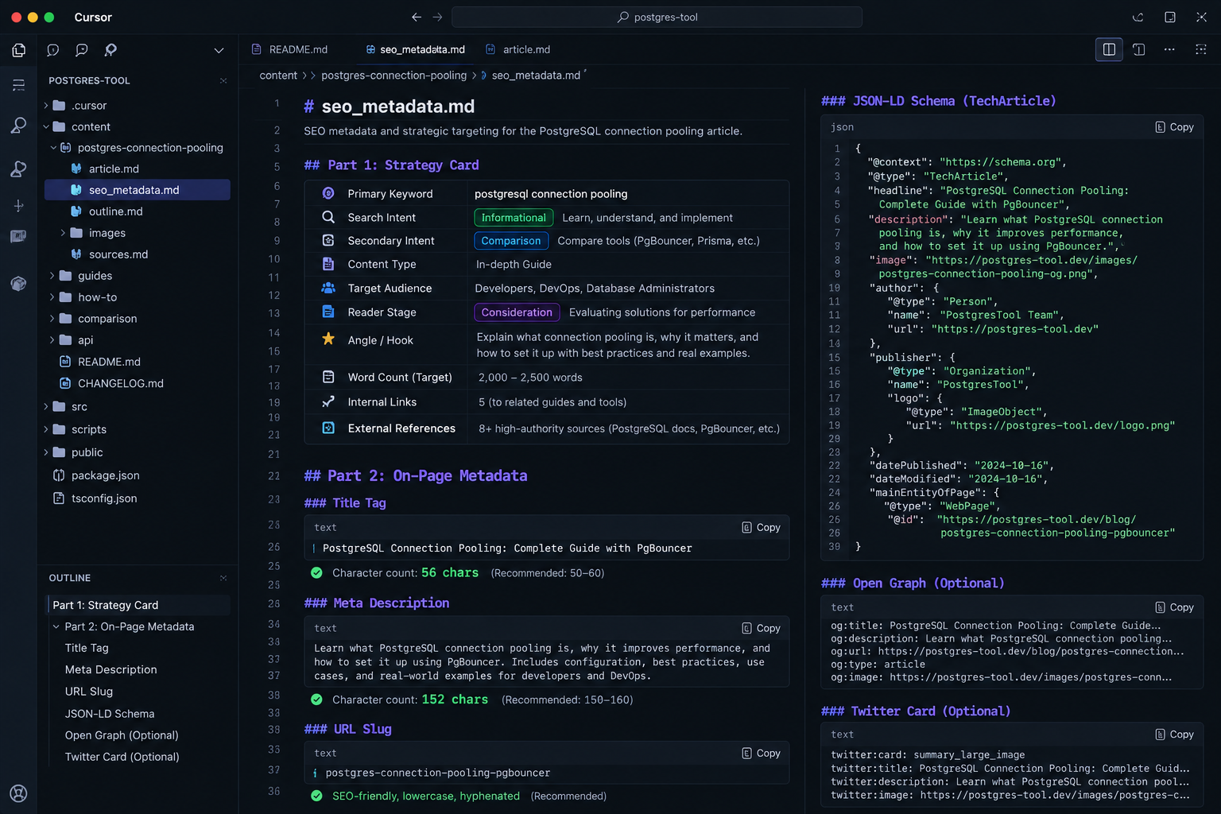Click the Informational intent badge

pyautogui.click(x=514, y=218)
